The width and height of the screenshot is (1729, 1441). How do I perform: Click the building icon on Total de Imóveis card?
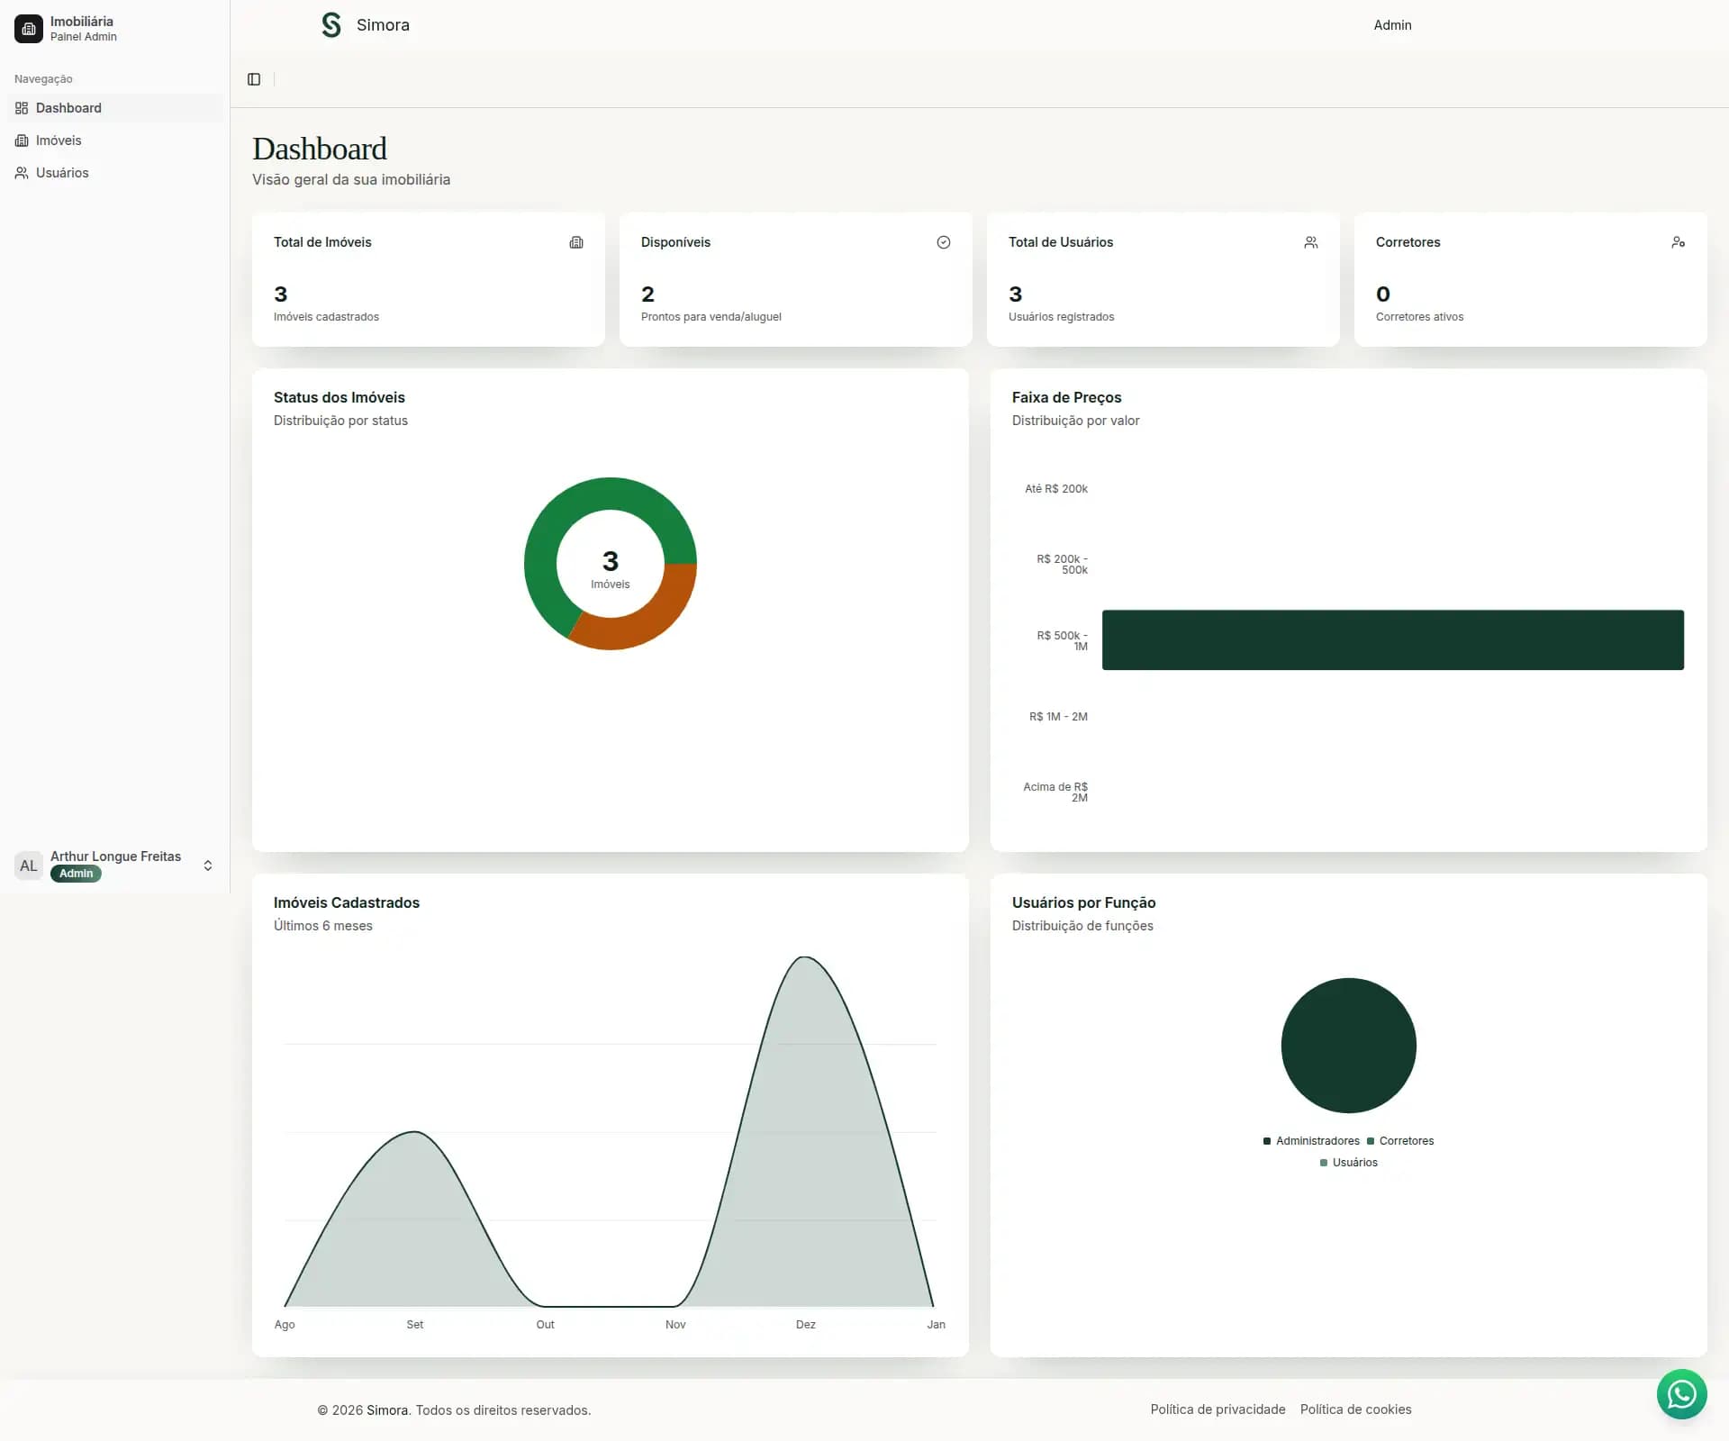[576, 242]
